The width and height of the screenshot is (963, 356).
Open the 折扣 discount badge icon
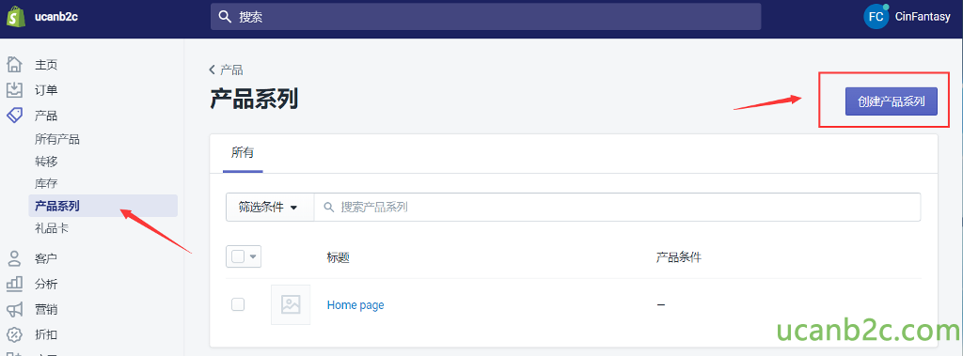click(14, 334)
